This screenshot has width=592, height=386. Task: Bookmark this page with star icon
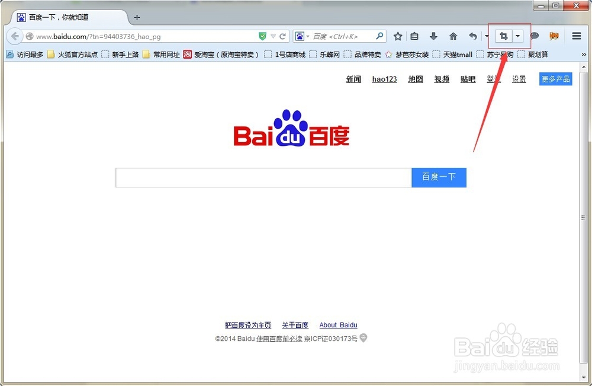(x=398, y=36)
